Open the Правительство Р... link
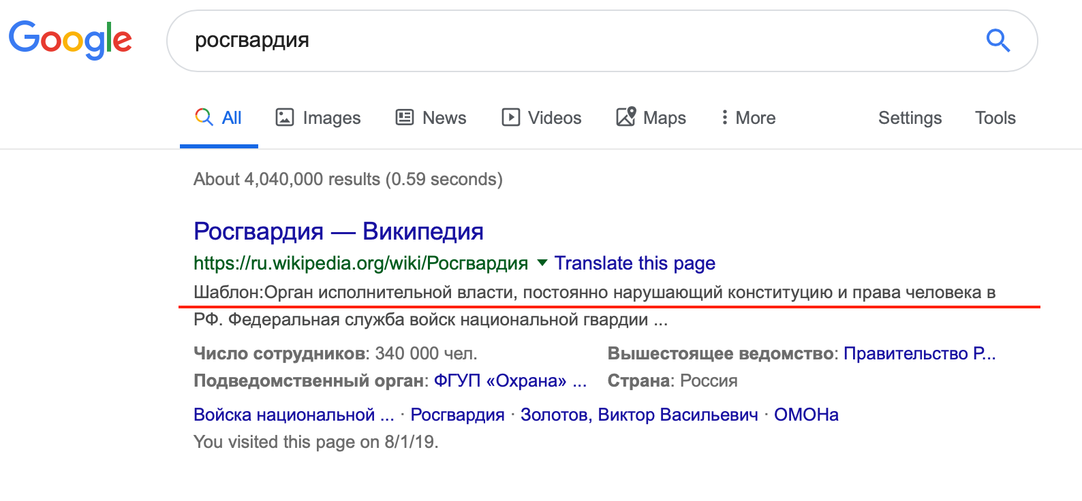The width and height of the screenshot is (1082, 501). tap(920, 353)
